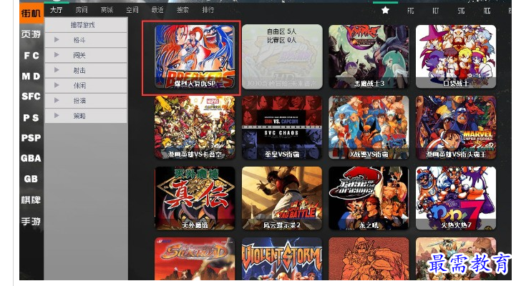Launch the X战警VS街霸 game

pos(369,127)
